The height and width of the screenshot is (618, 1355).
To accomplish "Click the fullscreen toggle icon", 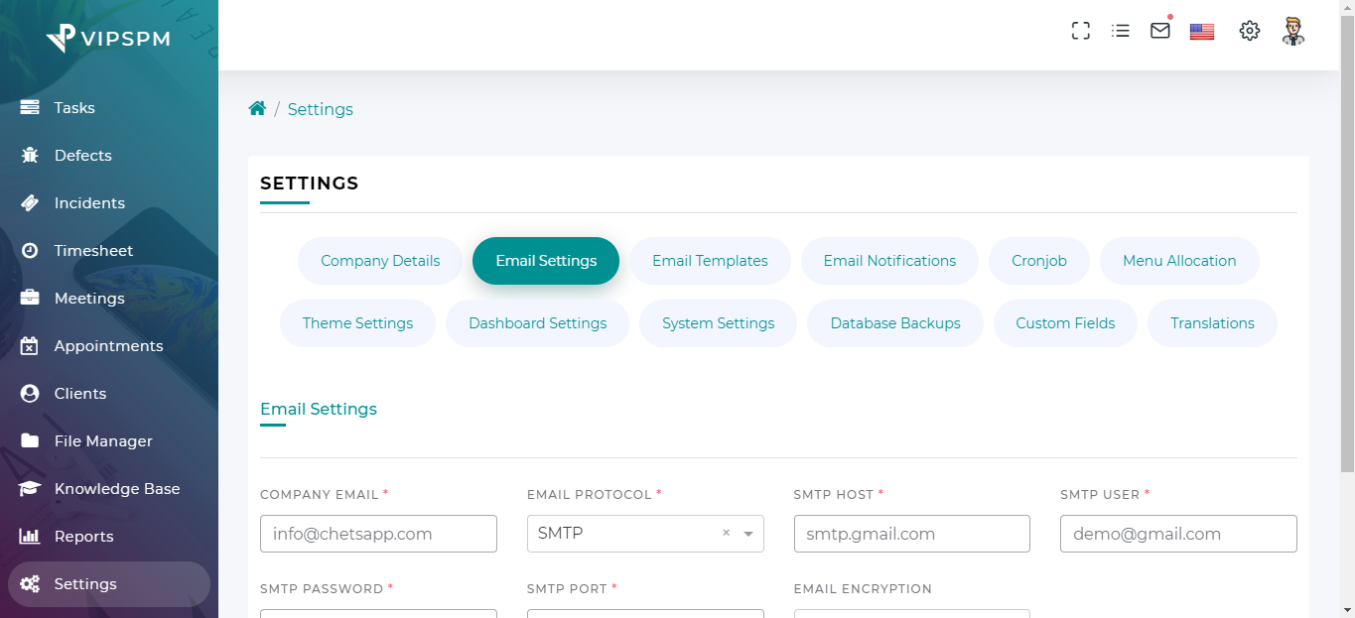I will point(1081,31).
